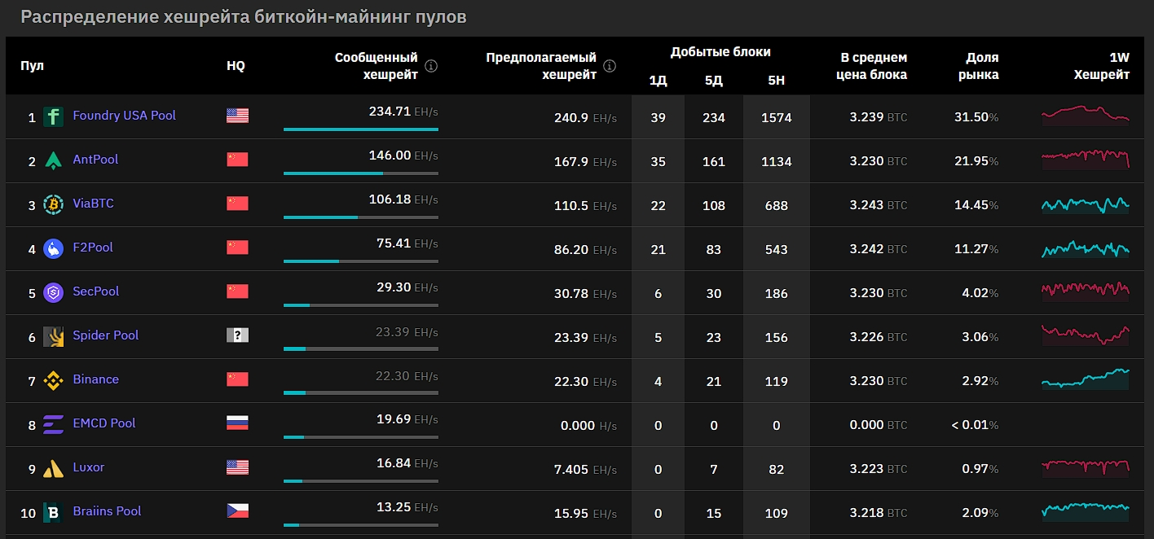Click the Добытые блоки column group header

click(x=720, y=50)
